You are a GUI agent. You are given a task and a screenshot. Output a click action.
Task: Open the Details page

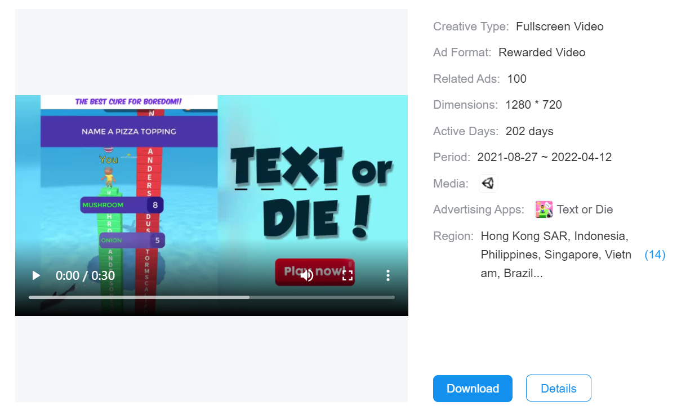click(x=558, y=389)
